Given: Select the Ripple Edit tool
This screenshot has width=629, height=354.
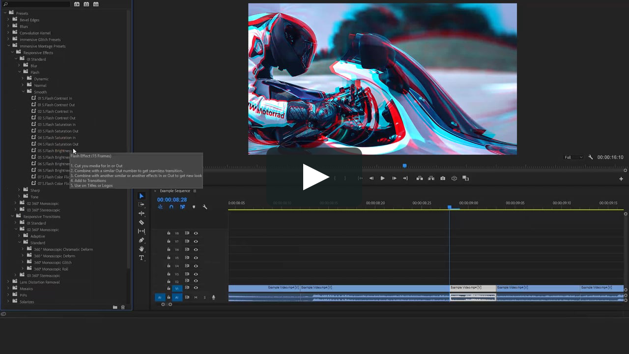Looking at the screenshot, I should [142, 213].
